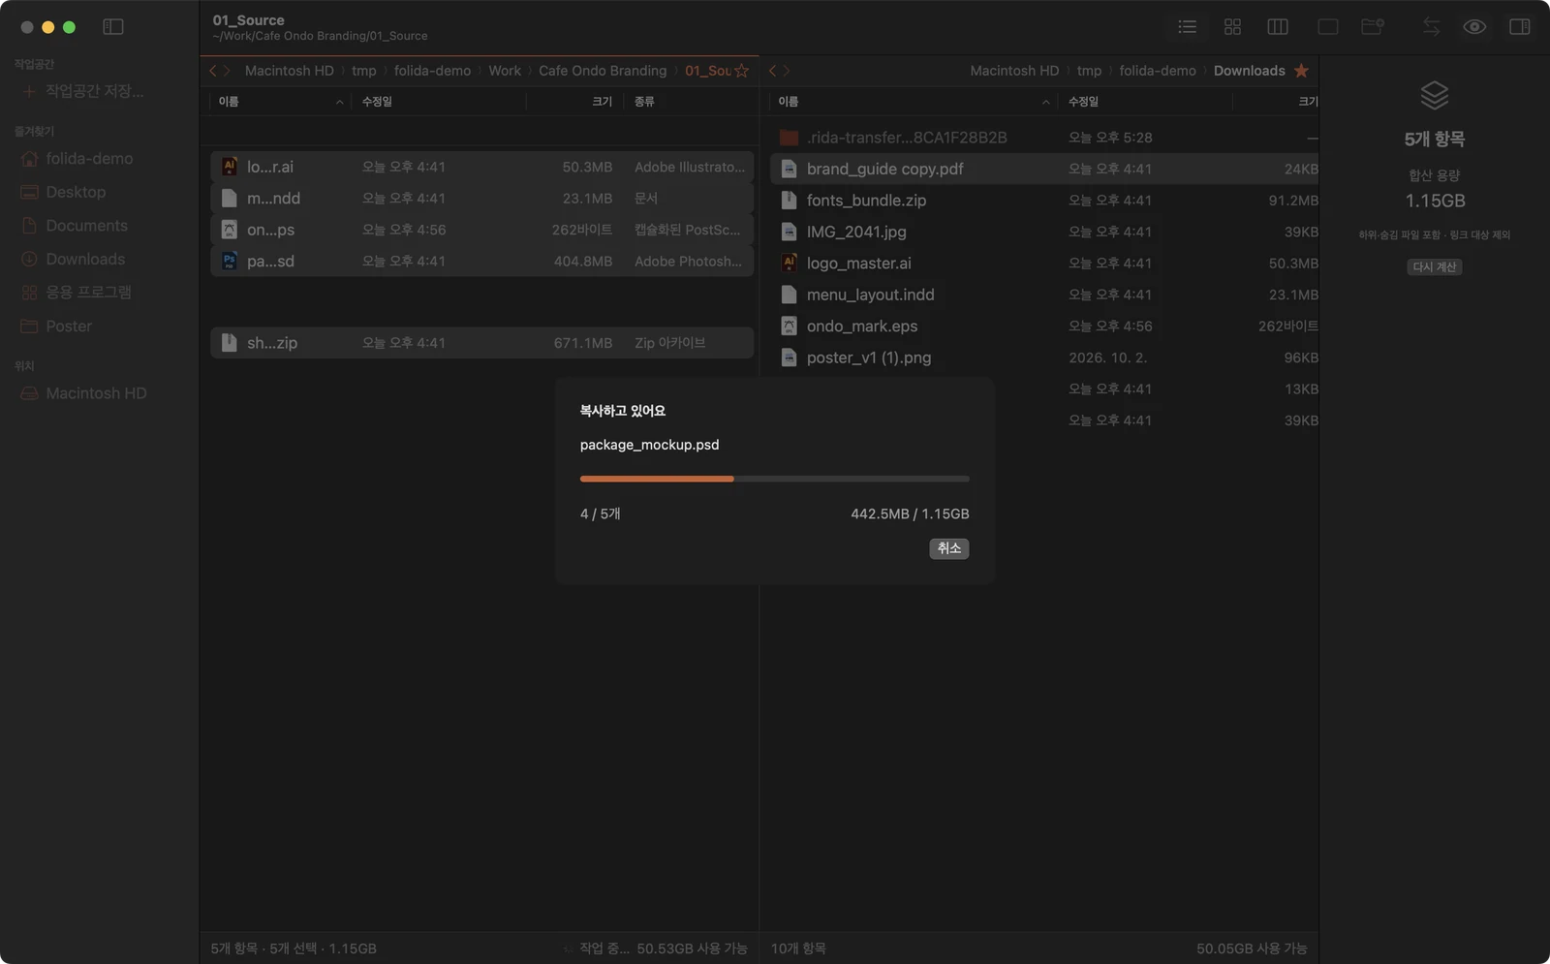The image size is (1550, 964).
Task: Click the copy progress bar
Action: 774,479
